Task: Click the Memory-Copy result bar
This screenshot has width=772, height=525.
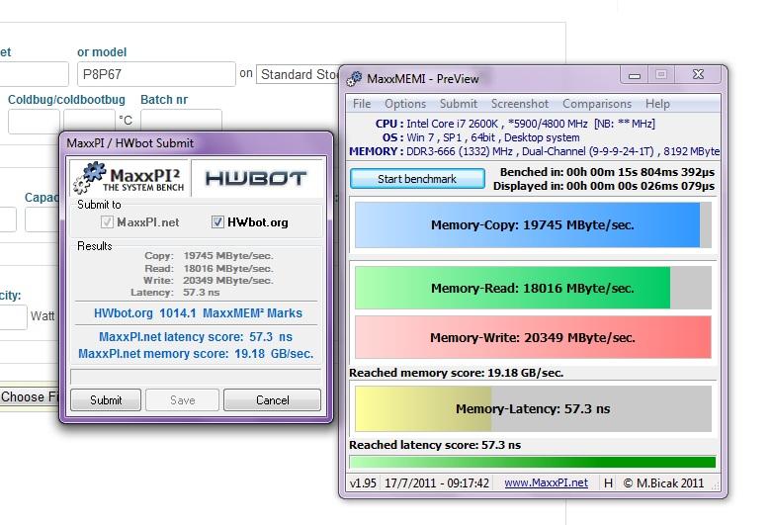Action: 533,225
